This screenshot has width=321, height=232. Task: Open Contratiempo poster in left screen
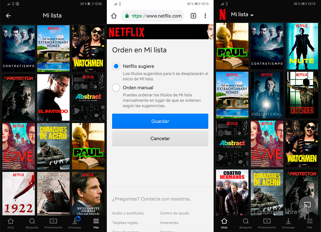[19, 49]
